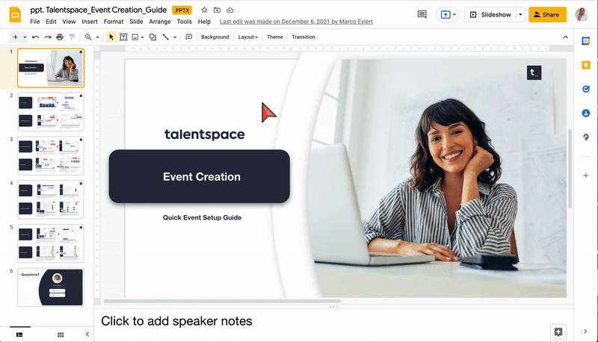The height and width of the screenshot is (342, 598).
Task: Open the Edit menu
Action: click(x=51, y=22)
